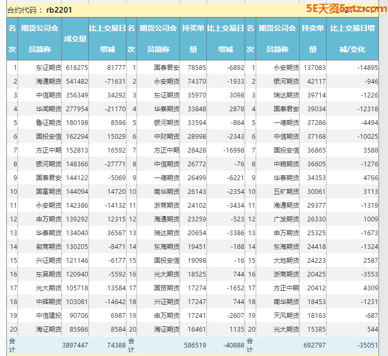This screenshot has width=388, height=356.
Task: Select long position change 2878
Action: click(237, 109)
